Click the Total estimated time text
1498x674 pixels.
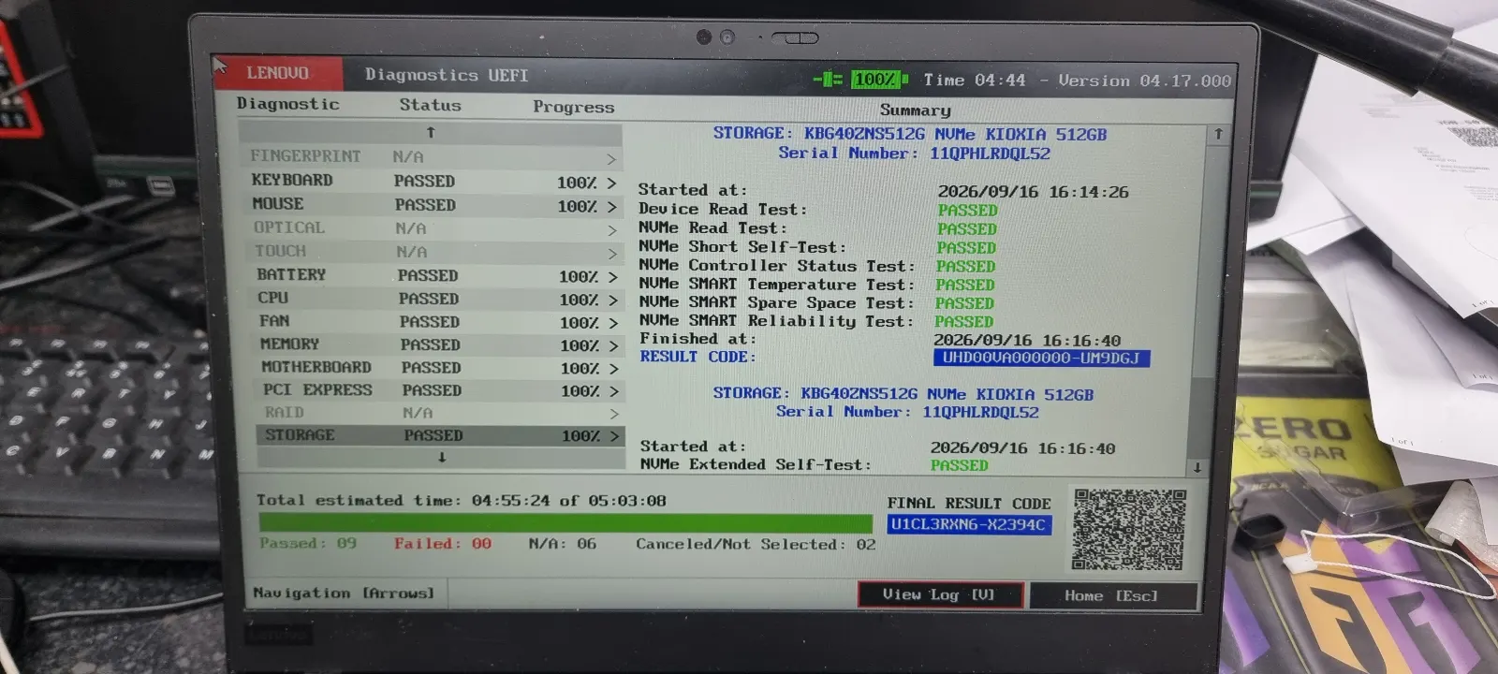pyautogui.click(x=462, y=501)
